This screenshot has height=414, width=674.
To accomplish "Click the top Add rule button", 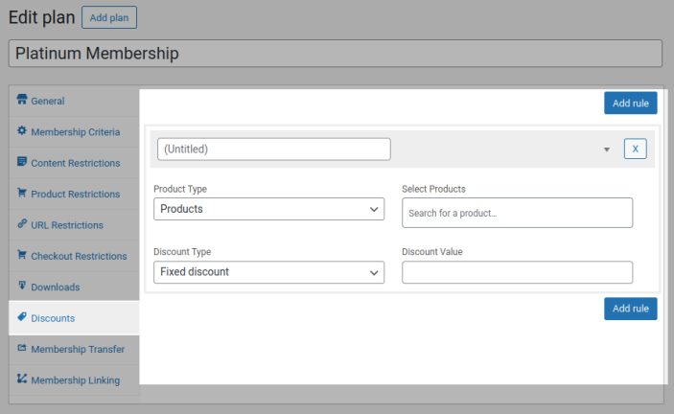I will coord(631,103).
